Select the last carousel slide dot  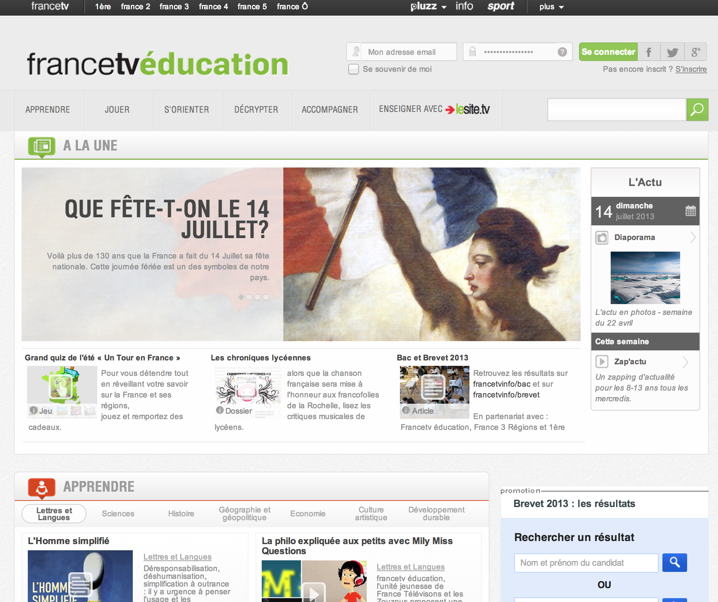tap(266, 297)
